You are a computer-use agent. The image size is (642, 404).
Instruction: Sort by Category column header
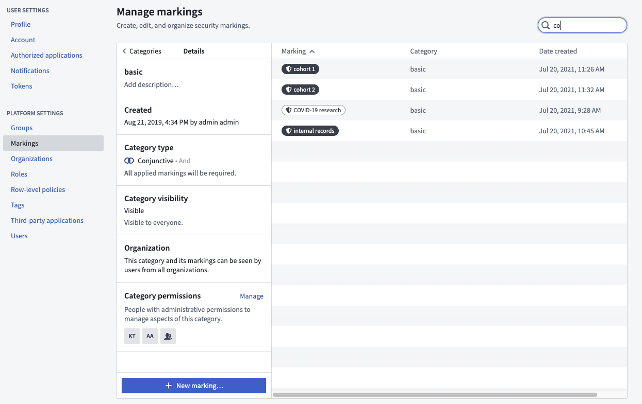click(423, 51)
